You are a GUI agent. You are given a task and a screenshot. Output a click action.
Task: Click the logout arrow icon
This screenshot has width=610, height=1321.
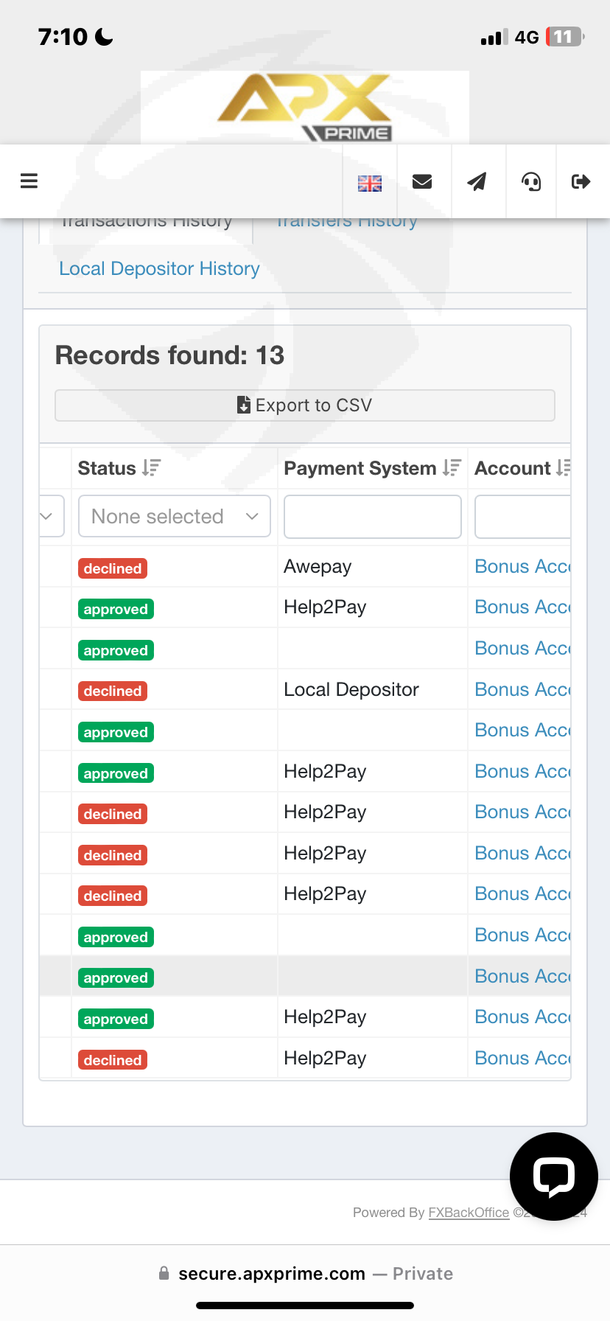coord(581,182)
